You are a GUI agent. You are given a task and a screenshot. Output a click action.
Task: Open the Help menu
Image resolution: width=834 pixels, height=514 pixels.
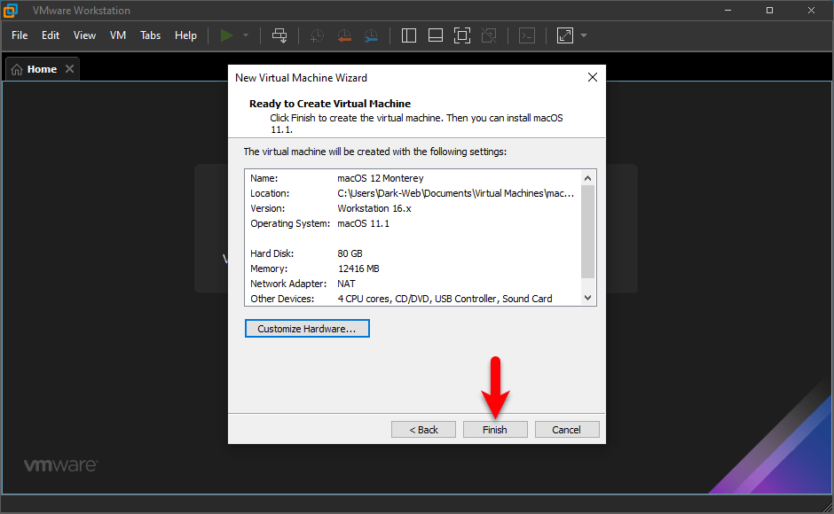185,35
